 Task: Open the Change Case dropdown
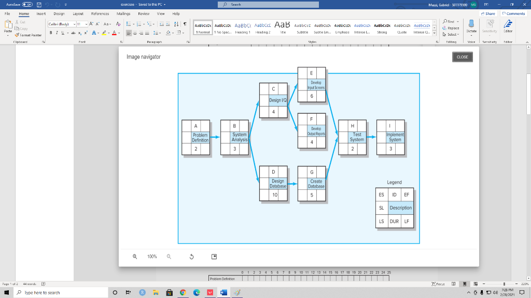(107, 24)
